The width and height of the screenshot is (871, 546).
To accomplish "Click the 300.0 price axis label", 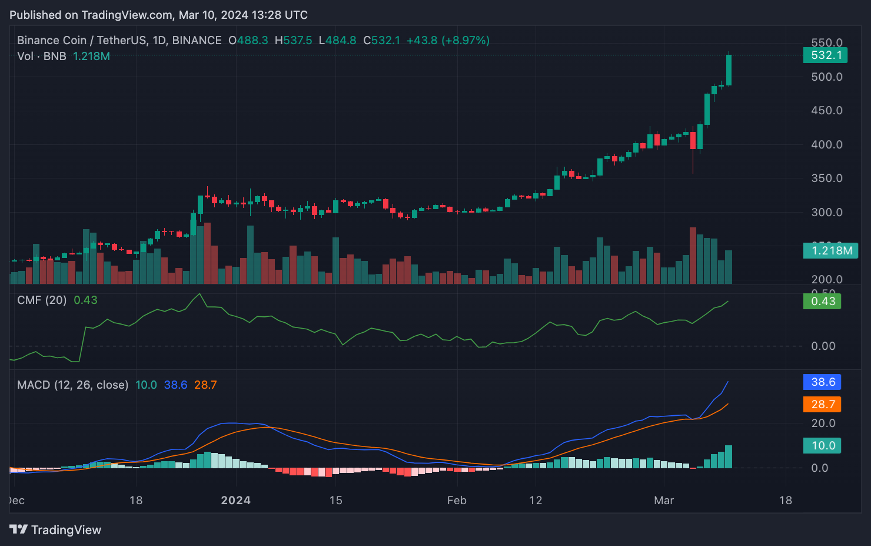I will [827, 212].
